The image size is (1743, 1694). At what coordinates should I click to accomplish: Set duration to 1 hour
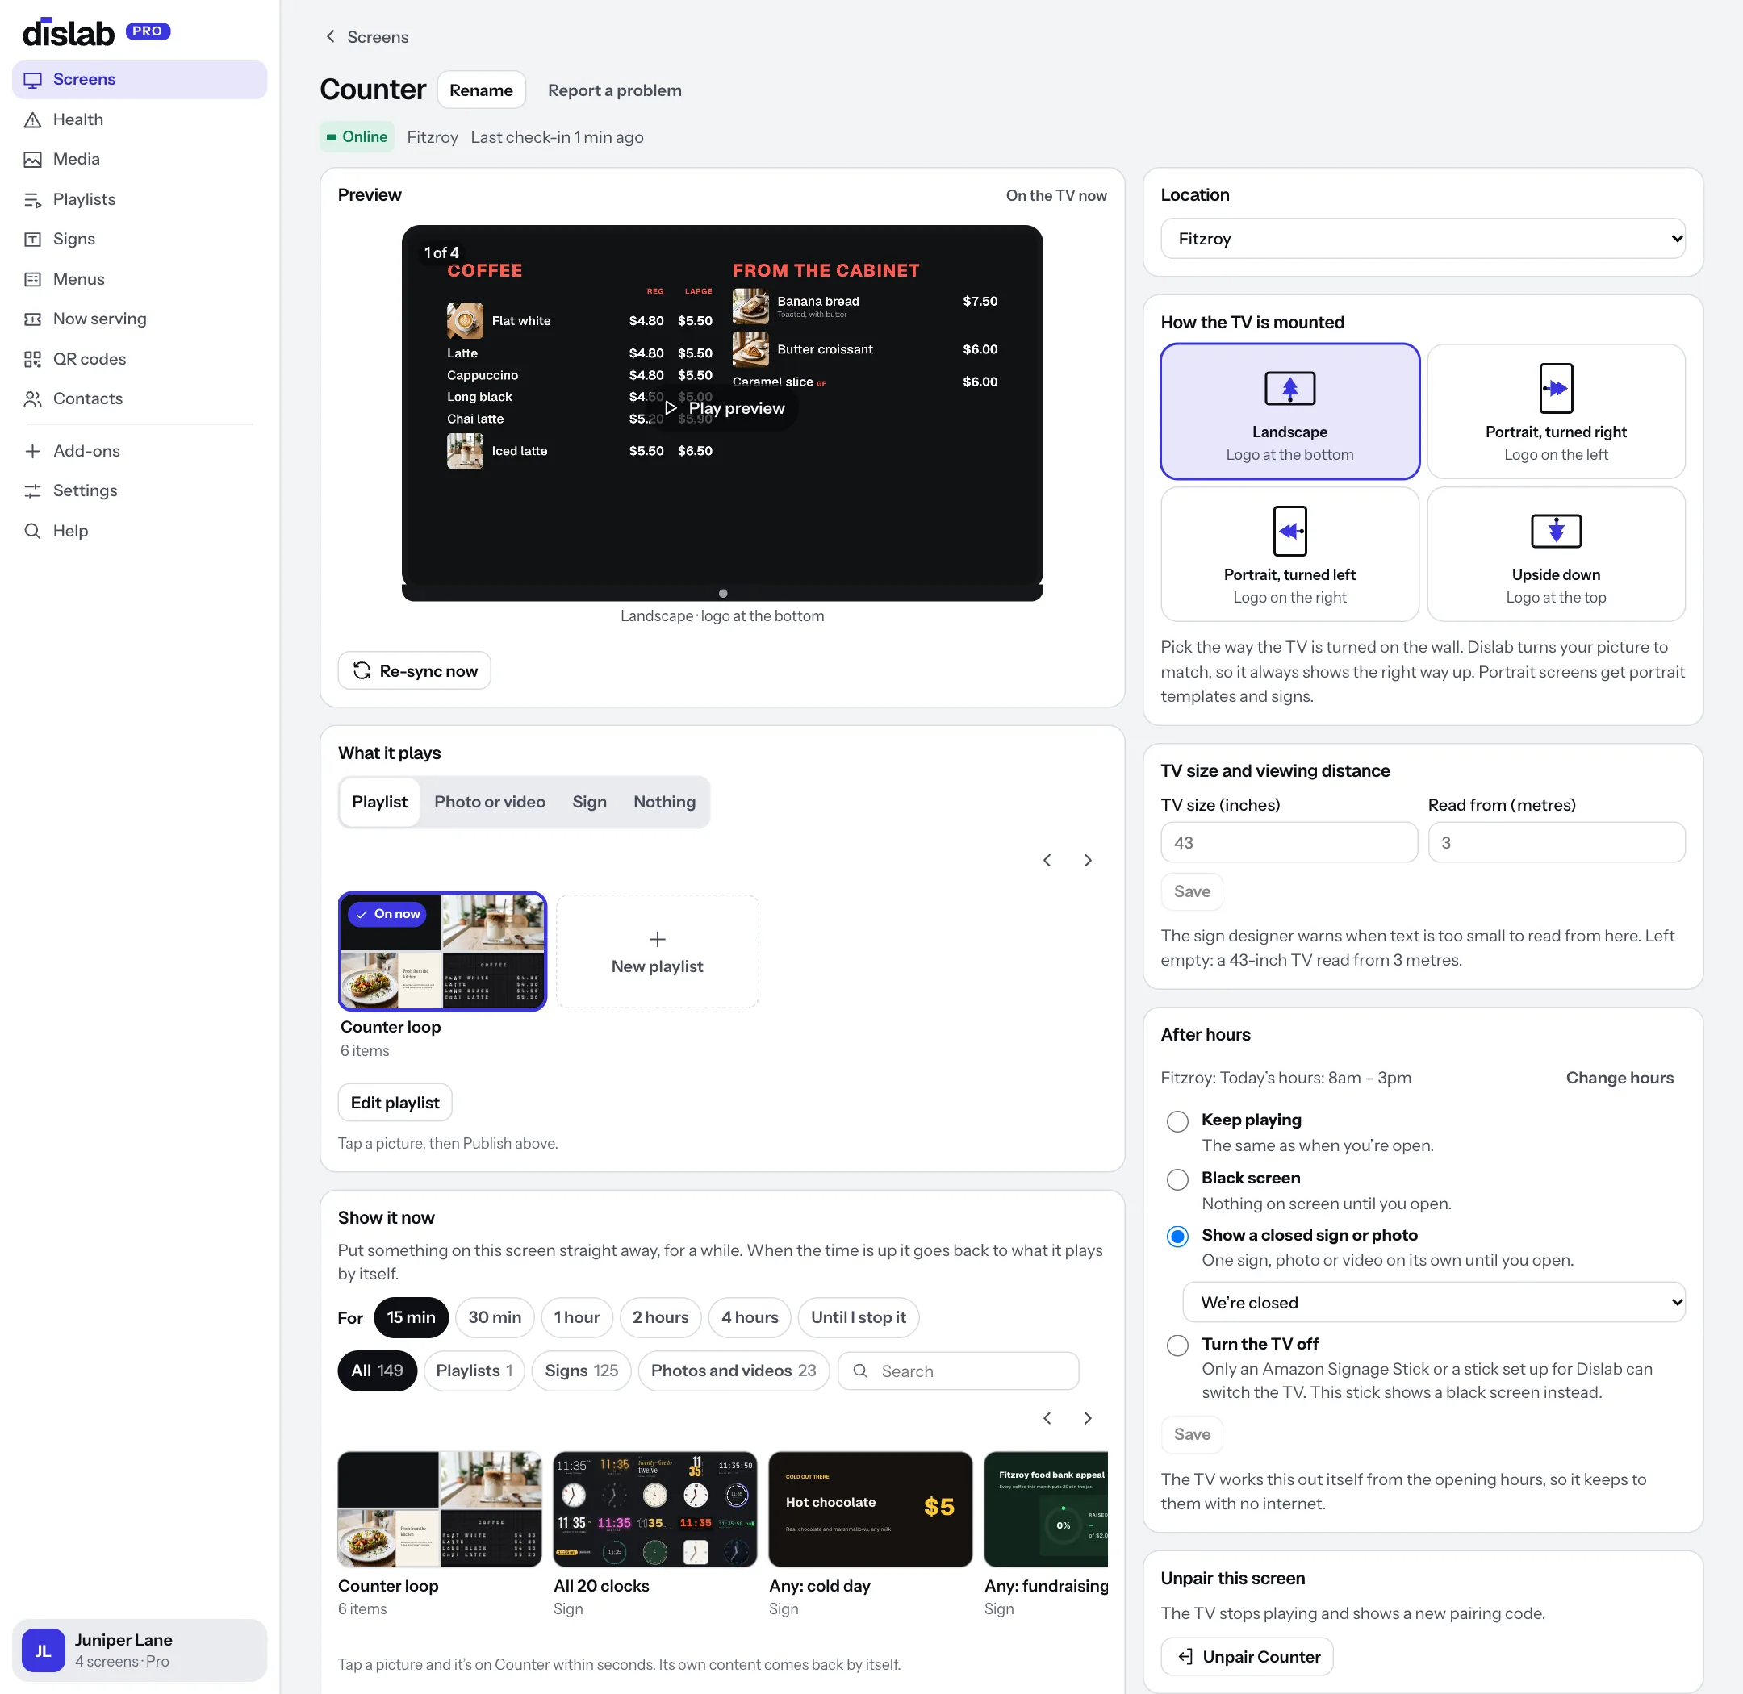coord(576,1316)
